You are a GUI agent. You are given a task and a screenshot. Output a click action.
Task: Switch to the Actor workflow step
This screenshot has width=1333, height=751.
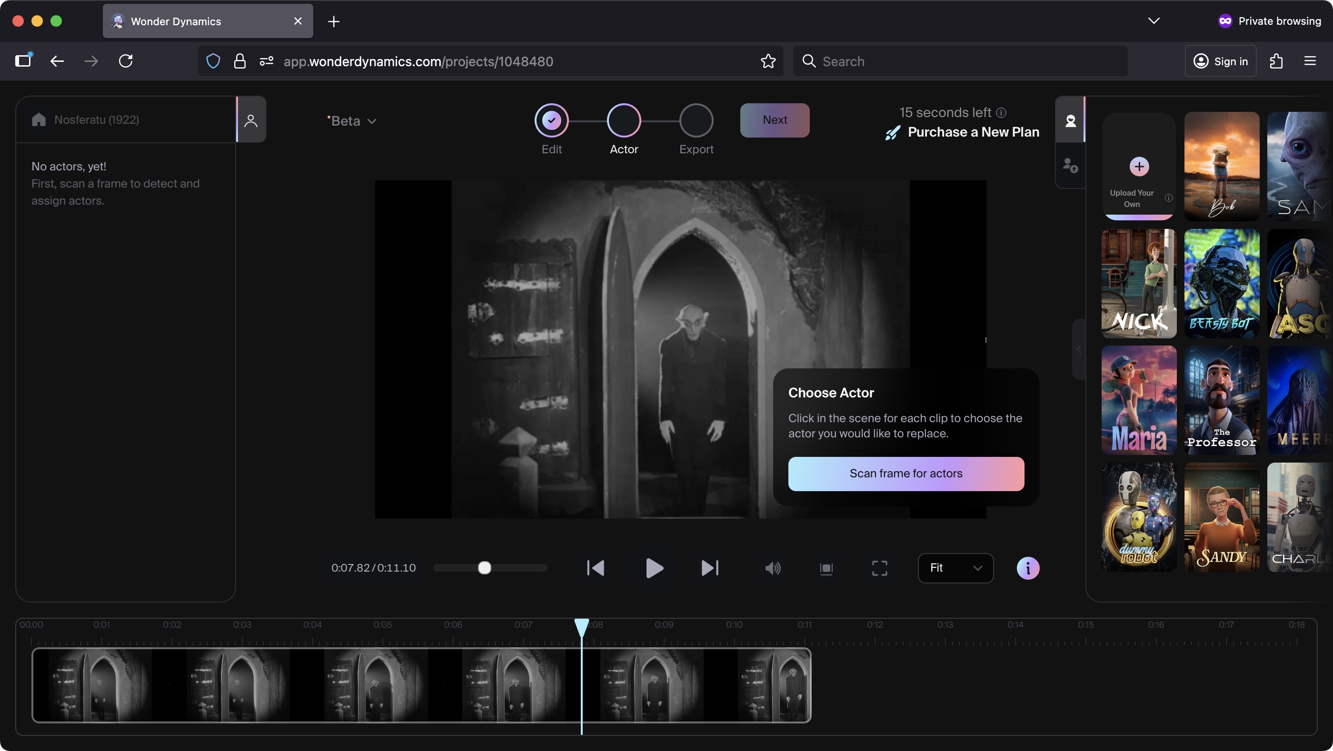click(x=624, y=120)
